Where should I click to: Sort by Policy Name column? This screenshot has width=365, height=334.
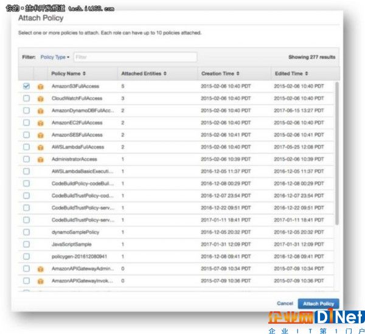pyautogui.click(x=68, y=74)
